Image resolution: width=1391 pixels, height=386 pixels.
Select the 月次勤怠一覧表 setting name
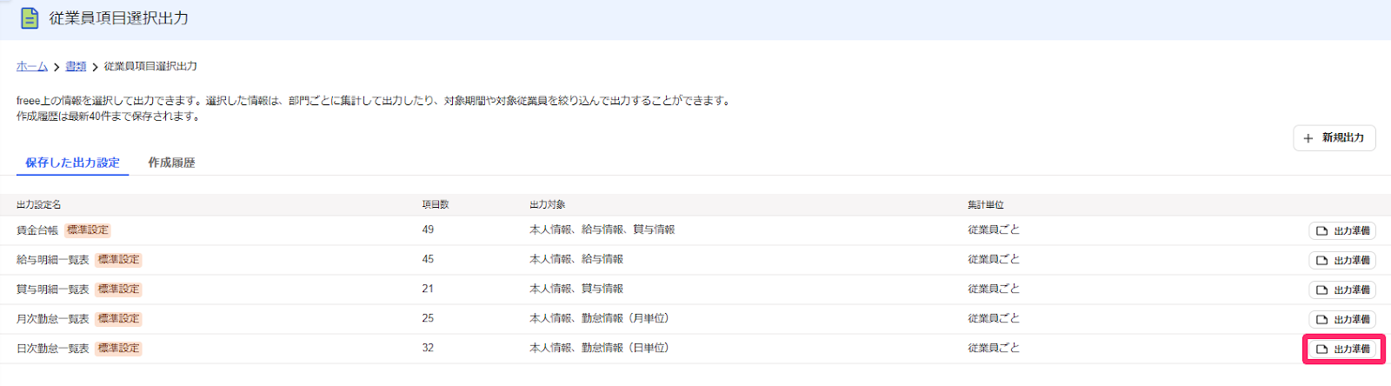[53, 319]
